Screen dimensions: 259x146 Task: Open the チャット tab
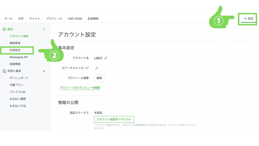click(x=35, y=19)
